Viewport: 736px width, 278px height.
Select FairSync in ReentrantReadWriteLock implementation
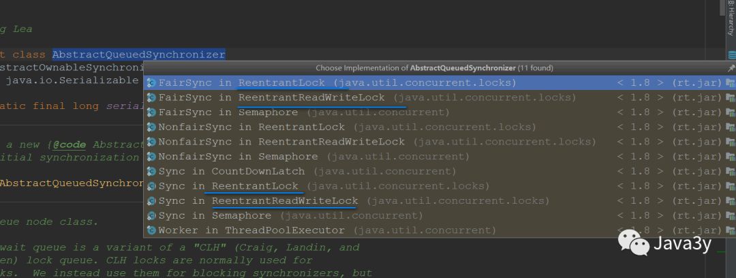click(440, 97)
